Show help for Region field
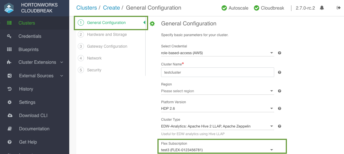The image size is (344, 154). (280, 91)
